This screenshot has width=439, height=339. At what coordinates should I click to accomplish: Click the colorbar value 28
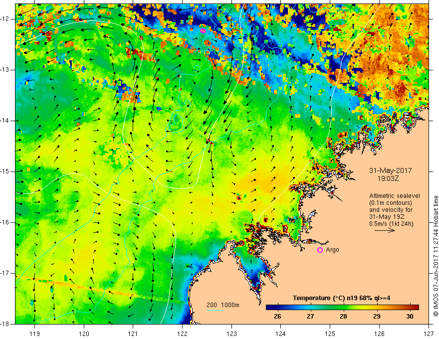343,317
